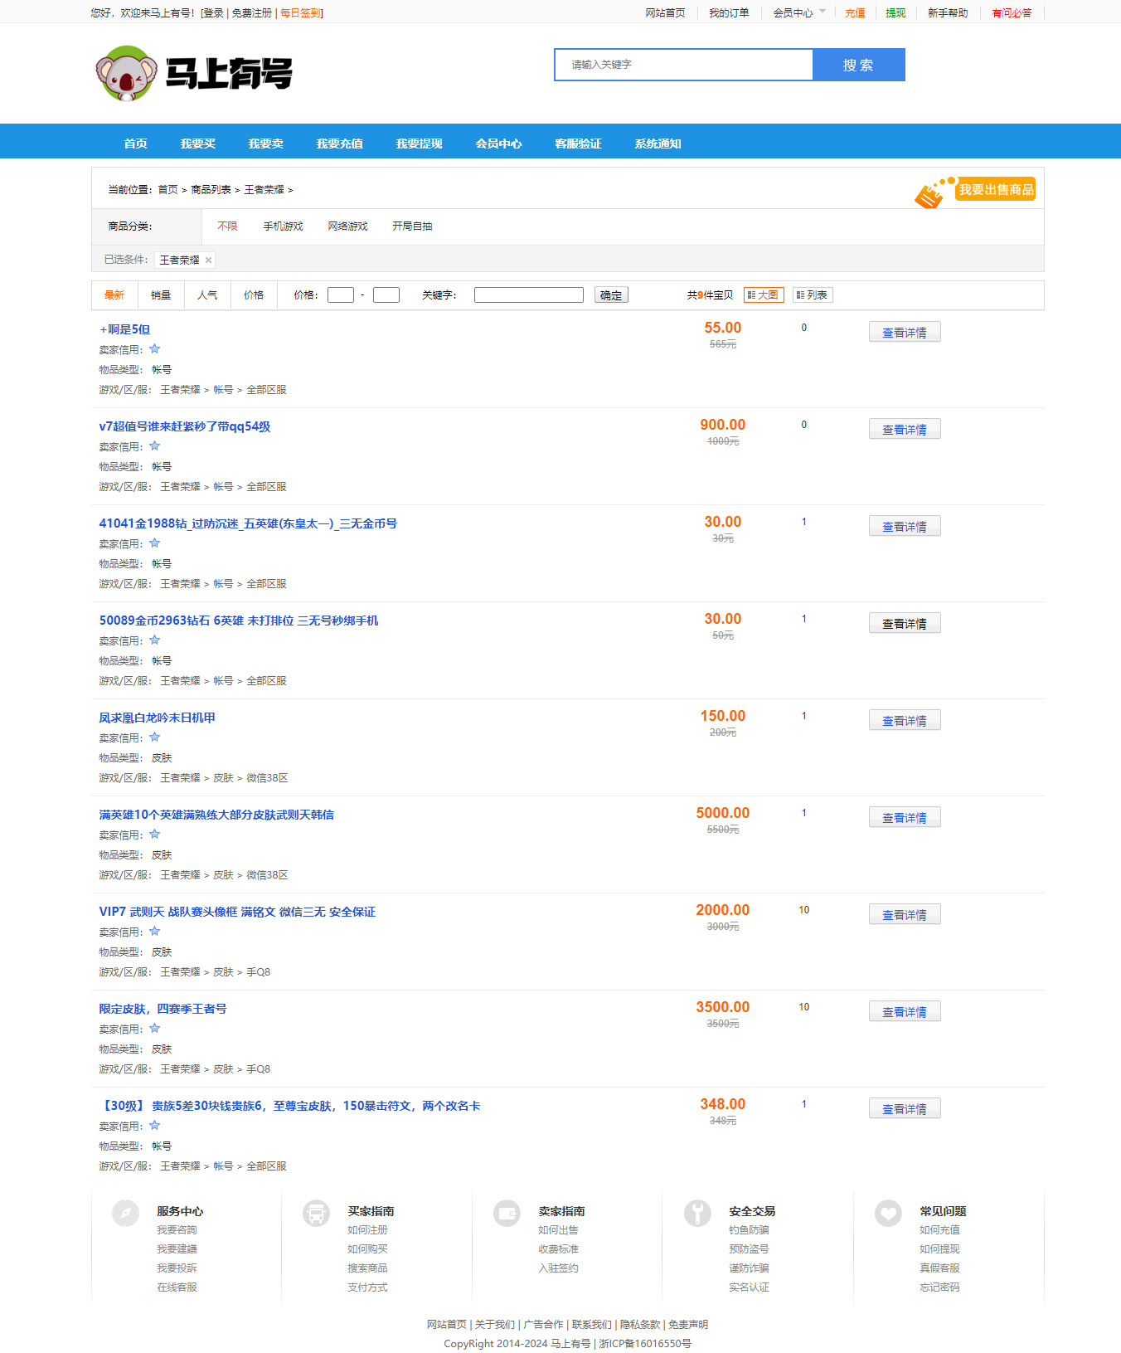Screen dimensions: 1121x1353
Task: Open the 提现 top link
Action: coord(895,13)
